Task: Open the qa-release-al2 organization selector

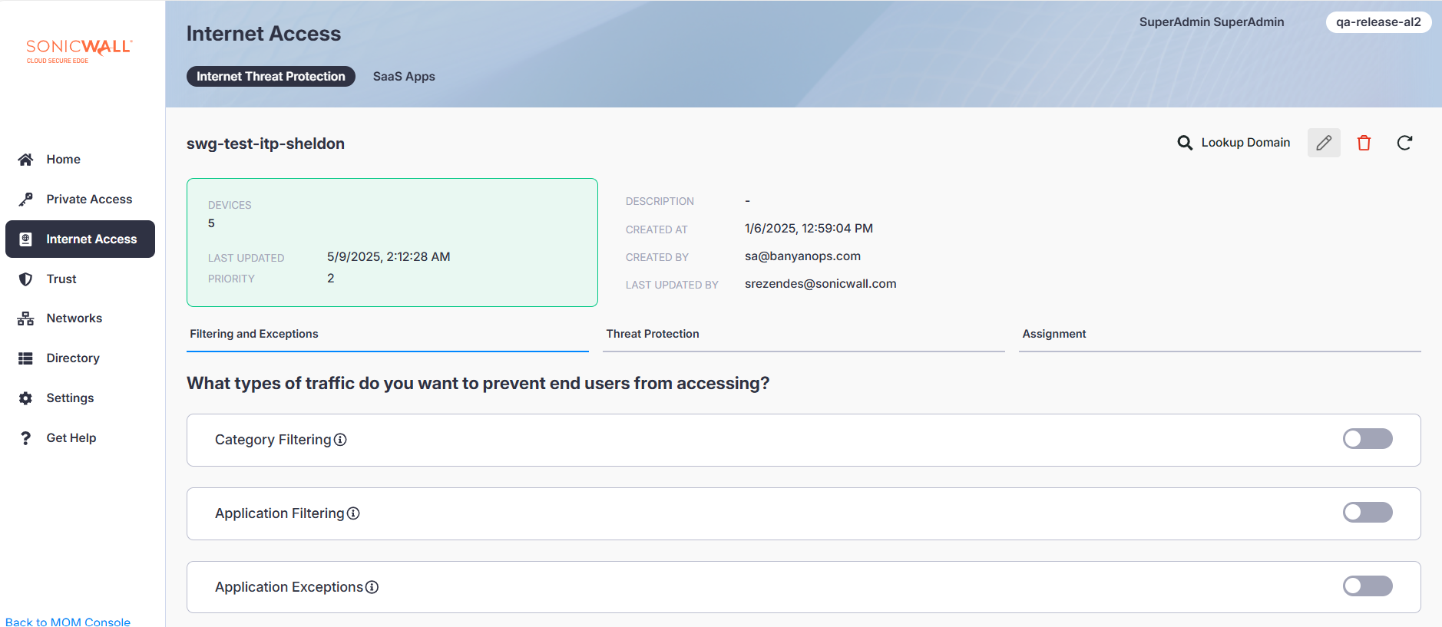Action: point(1378,22)
